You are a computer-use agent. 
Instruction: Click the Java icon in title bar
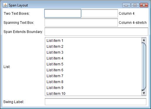tap(5, 5)
